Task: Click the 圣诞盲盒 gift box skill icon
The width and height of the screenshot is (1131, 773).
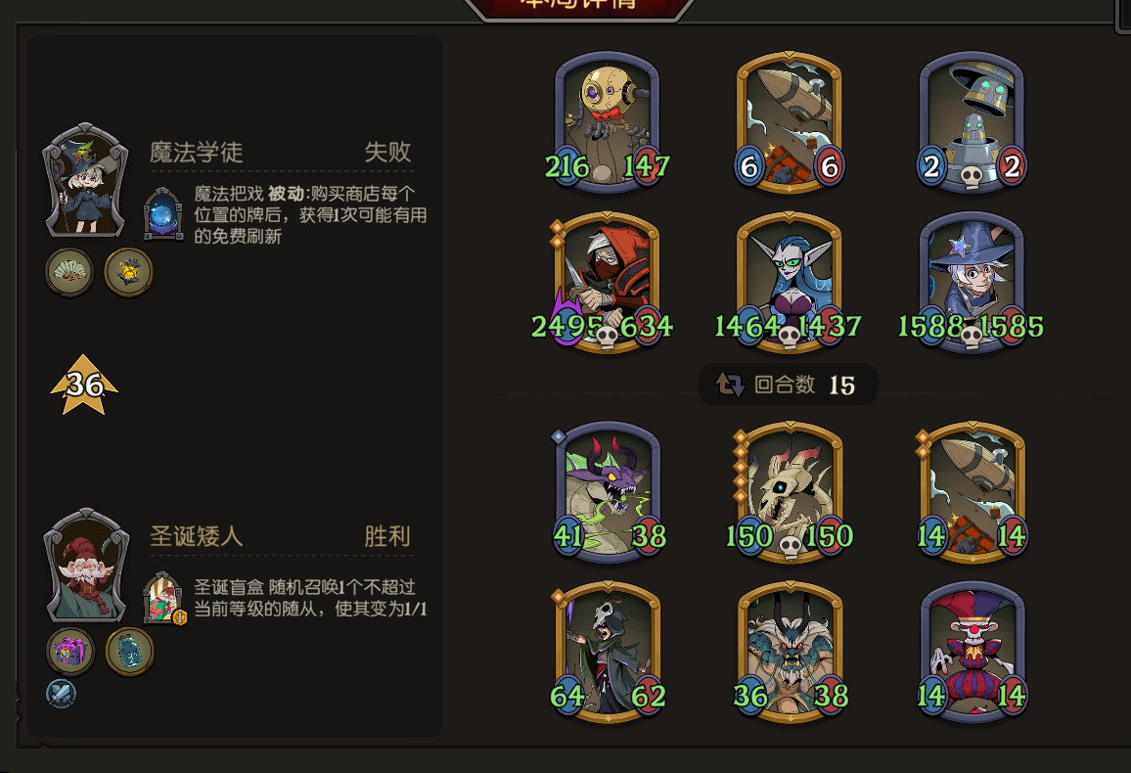Action: 164,598
